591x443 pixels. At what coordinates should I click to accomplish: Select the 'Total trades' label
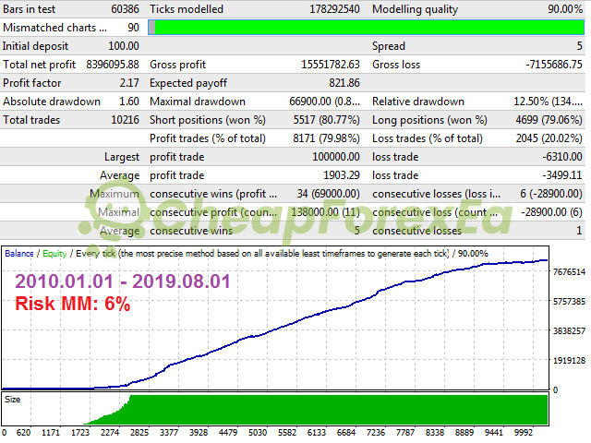coord(31,120)
